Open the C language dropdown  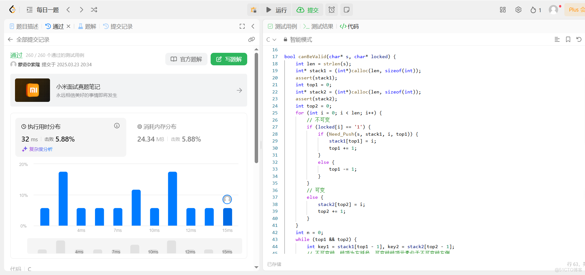pyautogui.click(x=271, y=40)
